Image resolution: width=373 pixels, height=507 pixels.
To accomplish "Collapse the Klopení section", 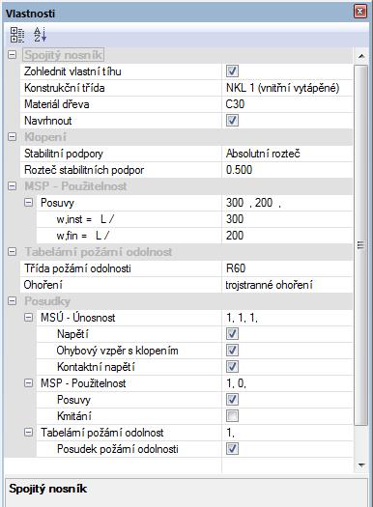I will click(x=12, y=137).
